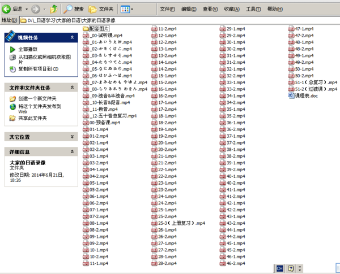This screenshot has height=274, width=340.
Task: Select the 课程表.doc document icon
Action: pyautogui.click(x=291, y=95)
